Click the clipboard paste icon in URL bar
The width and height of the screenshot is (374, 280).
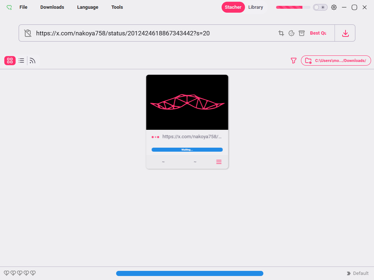pyautogui.click(x=28, y=33)
